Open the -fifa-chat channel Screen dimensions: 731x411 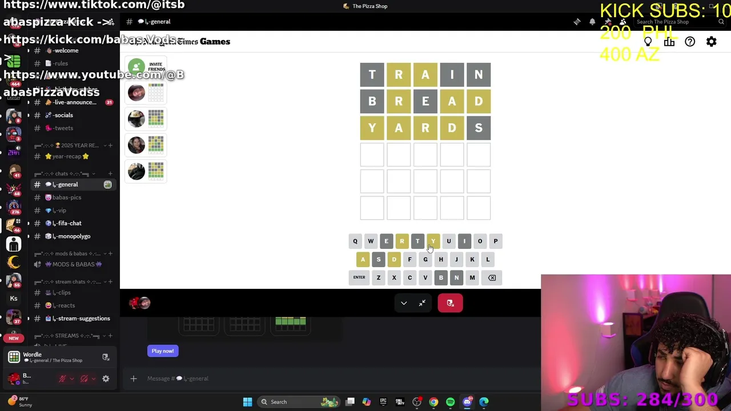(x=73, y=223)
